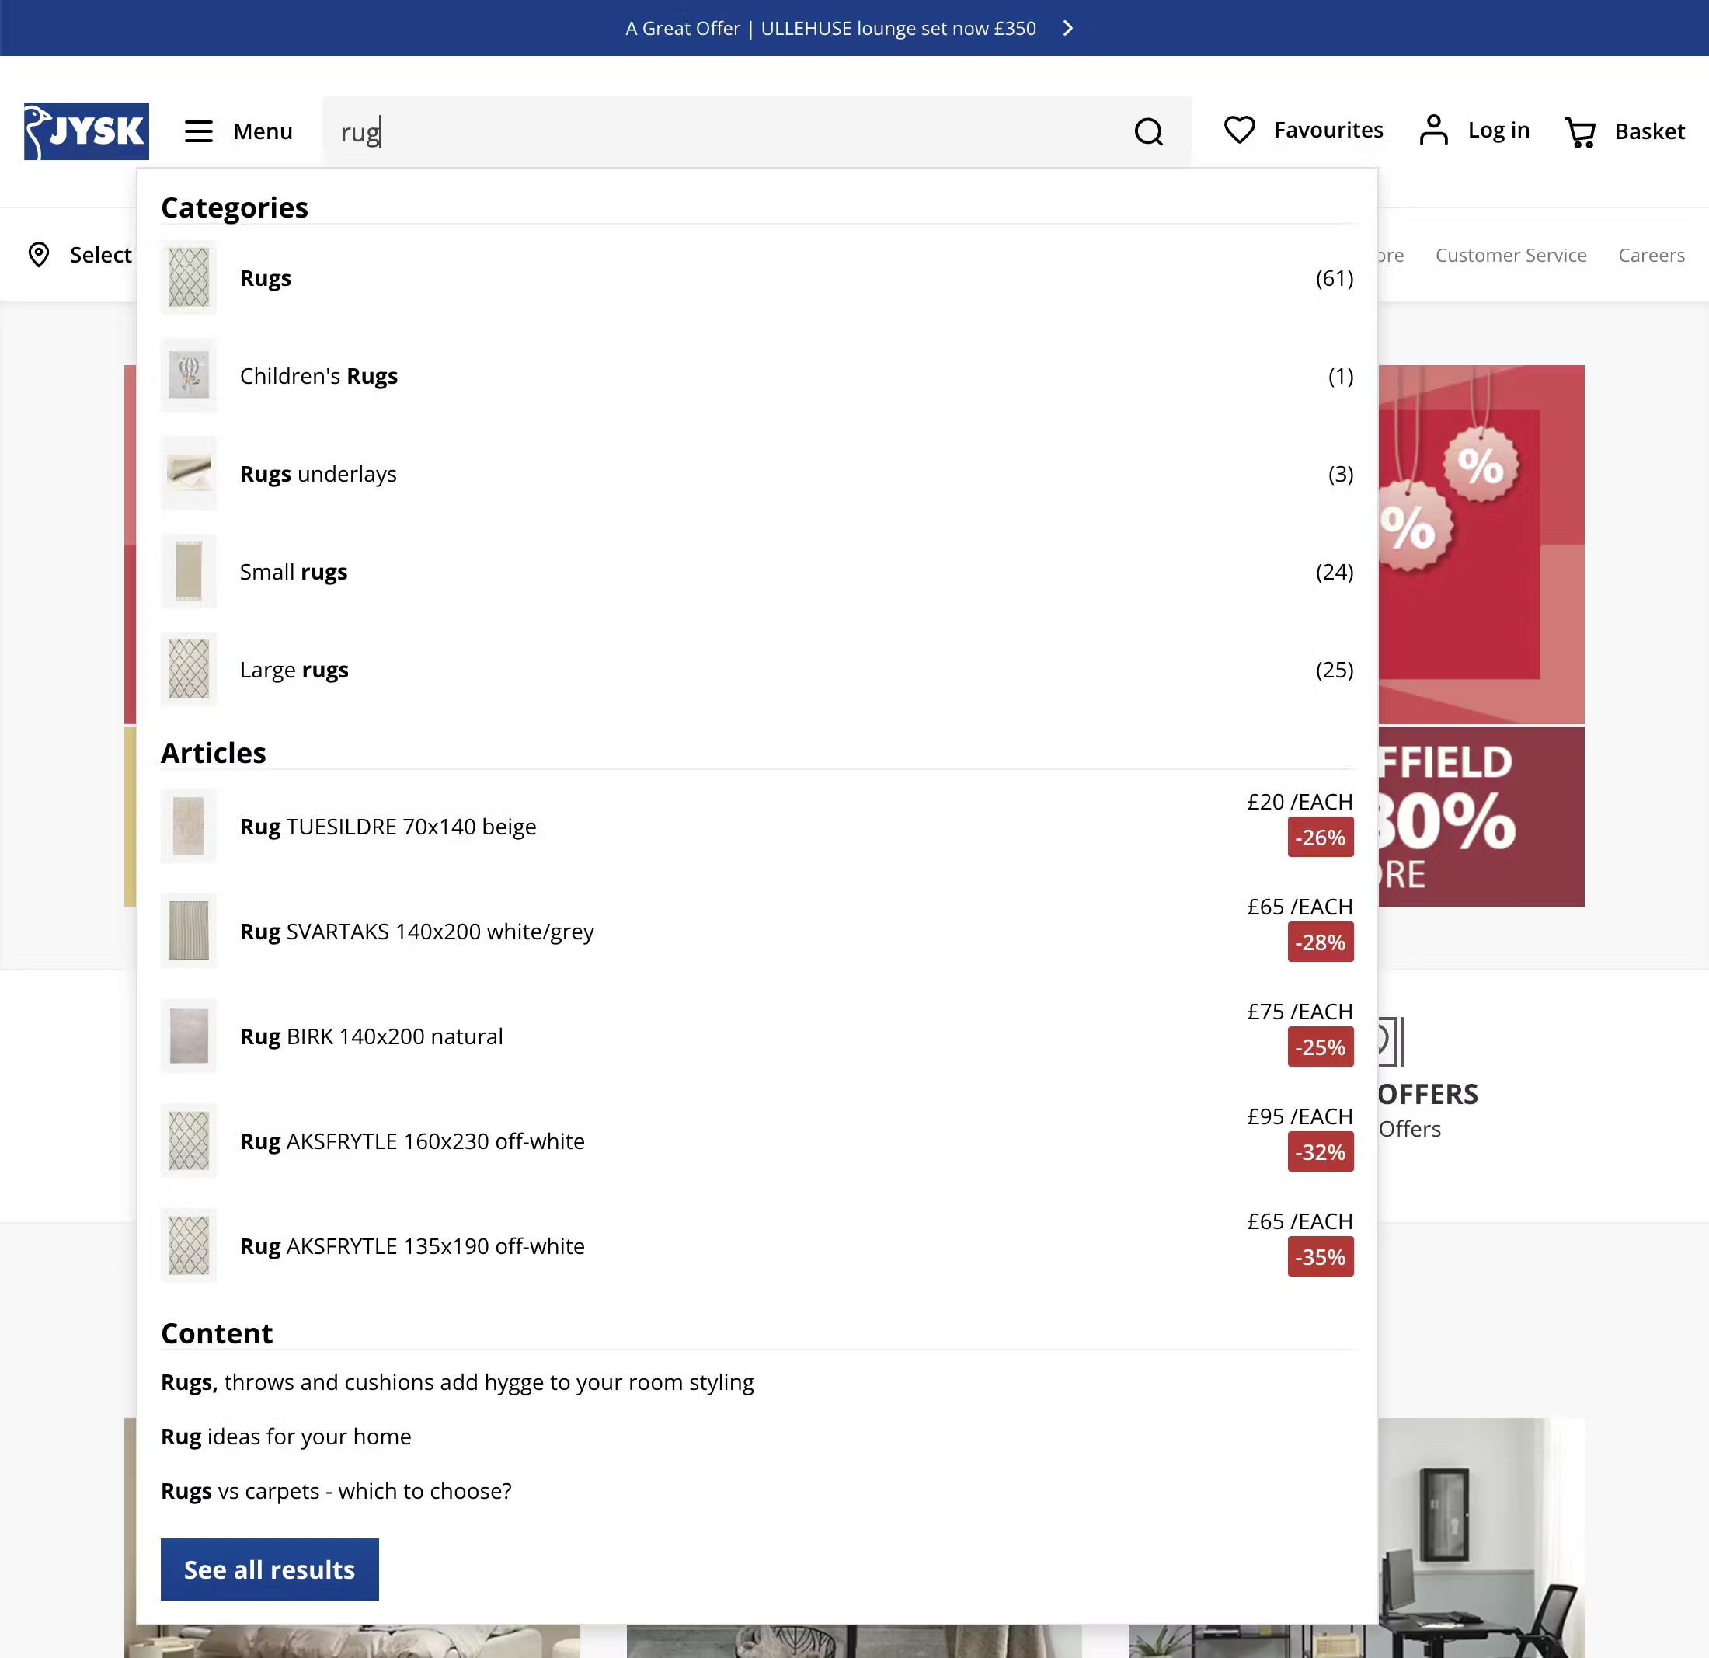Click the search magnifier icon
This screenshot has height=1658, width=1709.
coord(1148,132)
